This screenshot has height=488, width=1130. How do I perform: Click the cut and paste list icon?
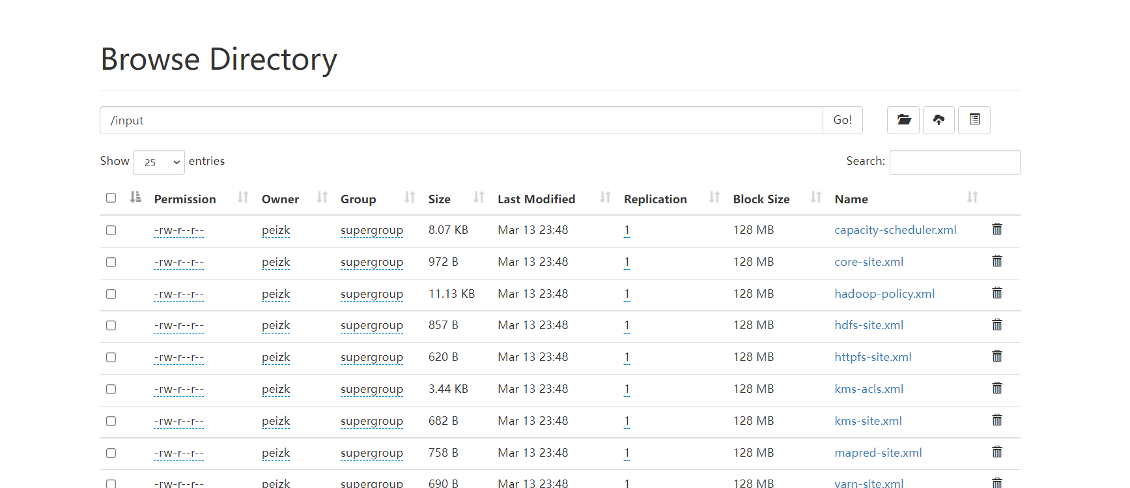(x=974, y=120)
